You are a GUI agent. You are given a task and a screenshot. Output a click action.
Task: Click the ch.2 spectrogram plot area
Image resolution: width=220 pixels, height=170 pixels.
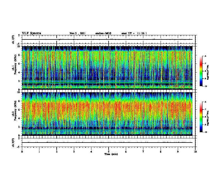click(107, 114)
